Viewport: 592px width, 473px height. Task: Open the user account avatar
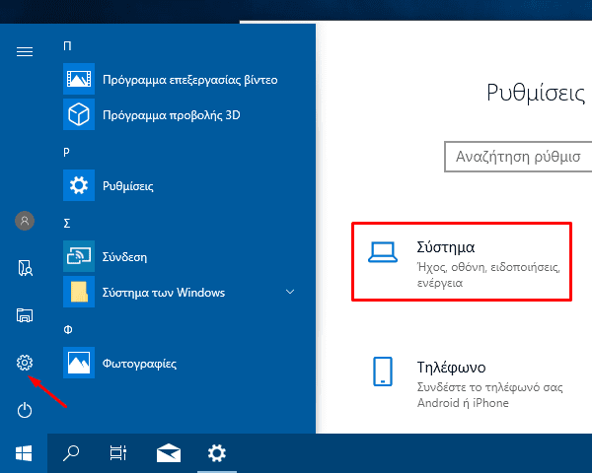coord(25,221)
